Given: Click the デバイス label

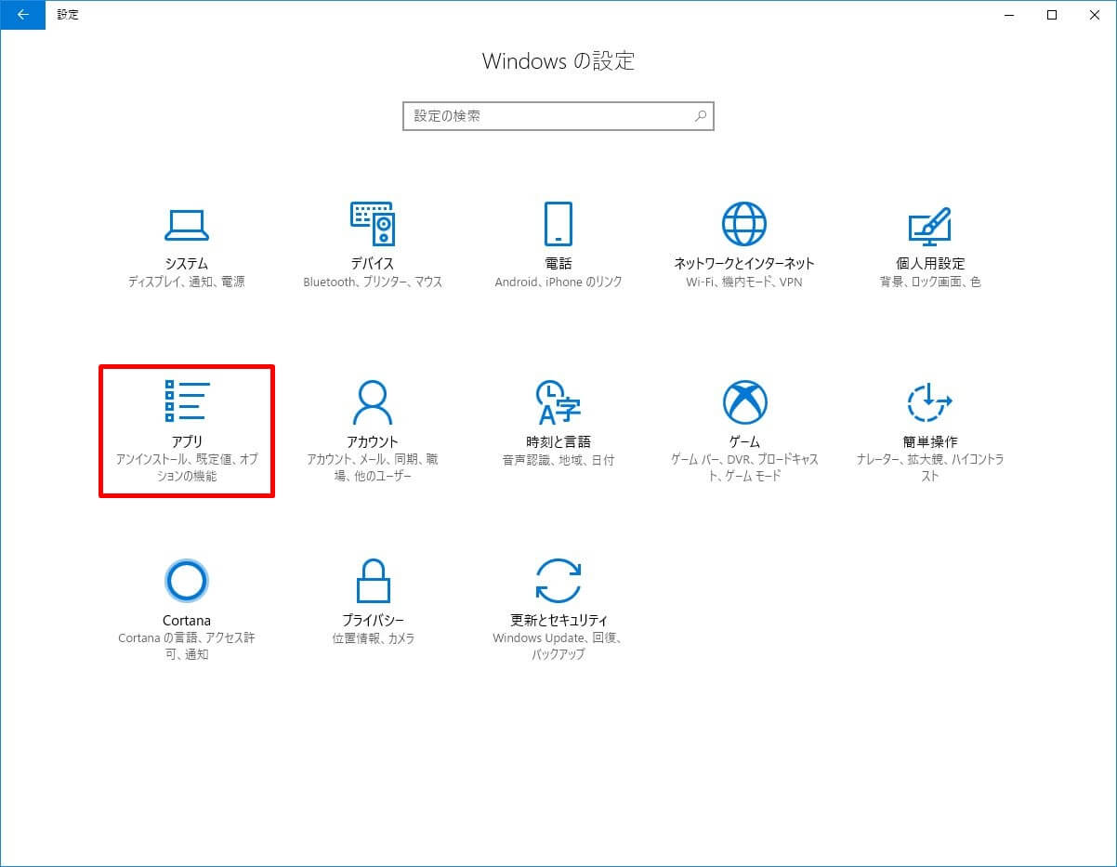Looking at the screenshot, I should tap(373, 264).
